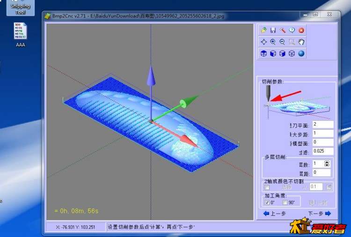351x237 pixels.
Task: Click the red exit icon in toolbar
Action: [x=301, y=30]
